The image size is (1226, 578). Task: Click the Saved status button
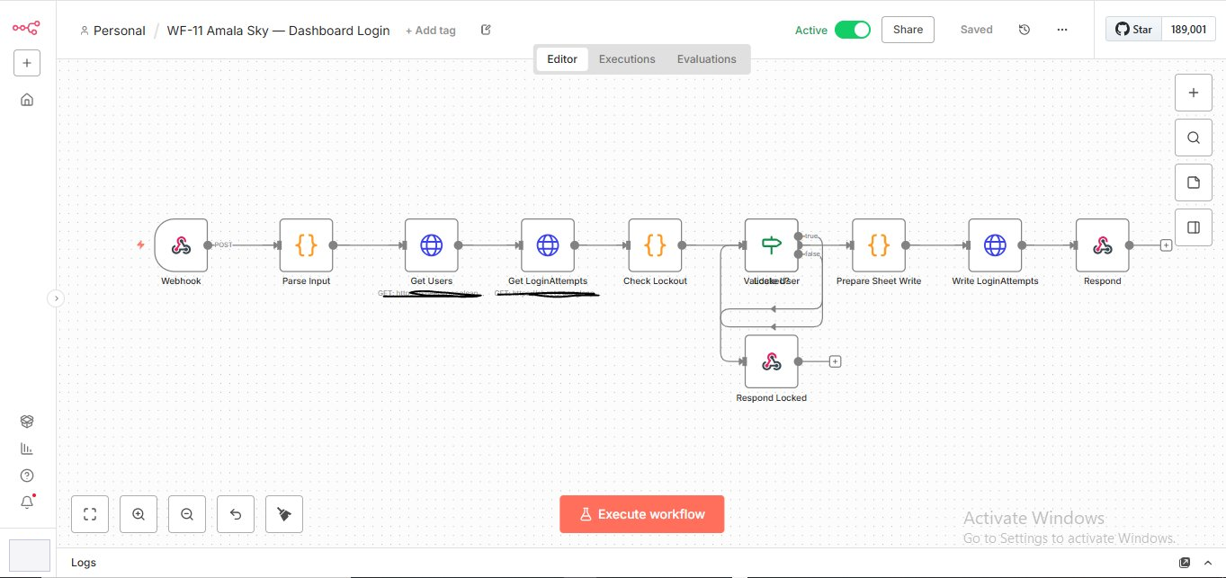point(976,30)
